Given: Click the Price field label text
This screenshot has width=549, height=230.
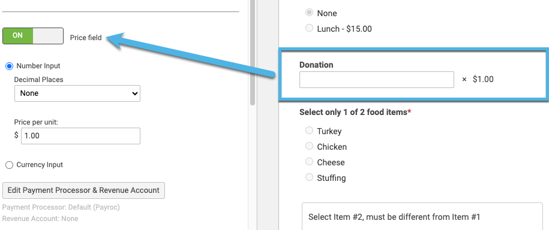Looking at the screenshot, I should coord(86,38).
